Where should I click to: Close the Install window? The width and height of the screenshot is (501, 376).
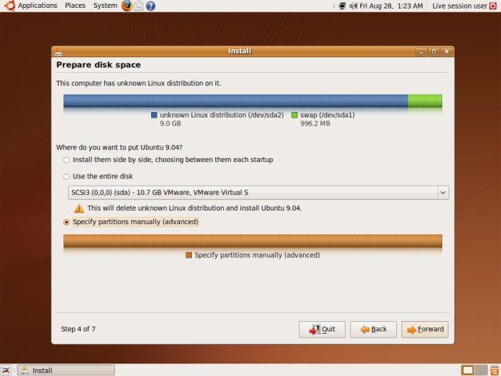(x=447, y=52)
